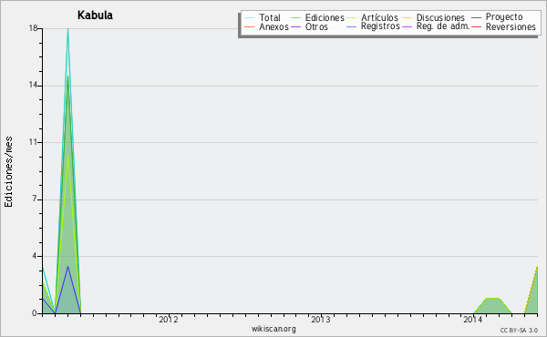The height and width of the screenshot is (337, 547).
Task: Click the 14 y-axis label
Action: 33,85
